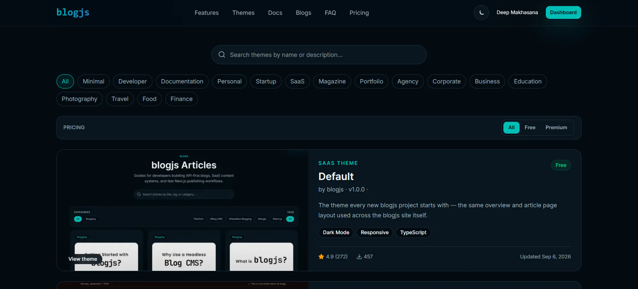
Task: Select the Corporate category chip
Action: pyautogui.click(x=447, y=81)
